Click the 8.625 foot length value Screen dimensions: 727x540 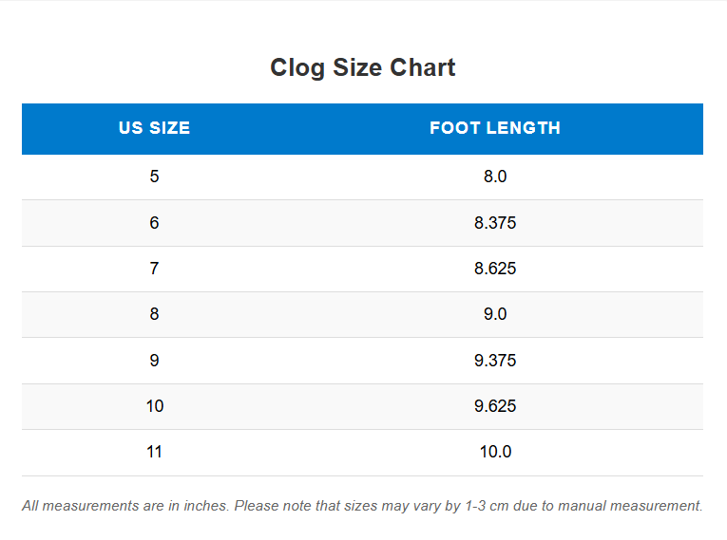click(x=494, y=269)
